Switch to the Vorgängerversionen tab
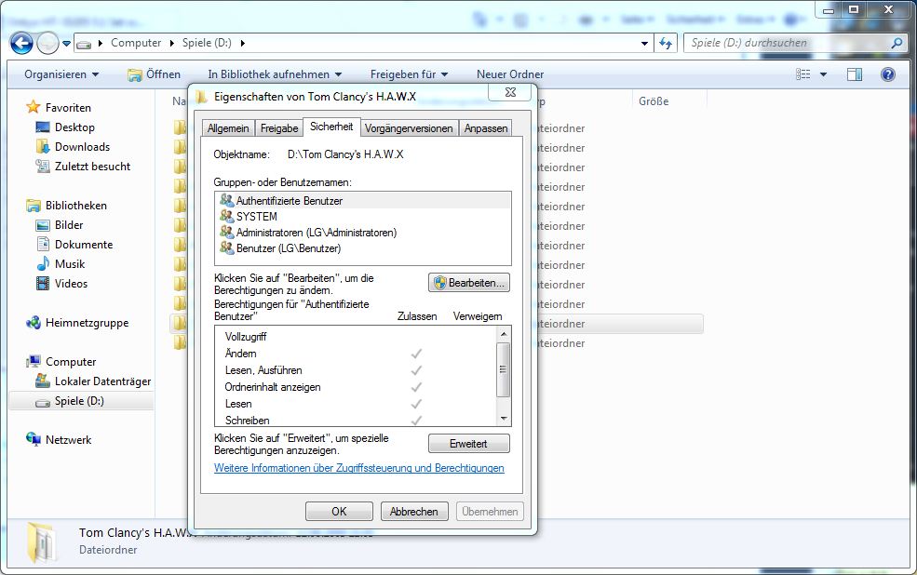The height and width of the screenshot is (575, 917). point(409,128)
